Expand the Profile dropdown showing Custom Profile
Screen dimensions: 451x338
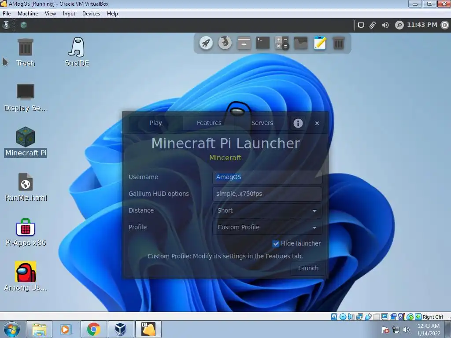(267, 227)
